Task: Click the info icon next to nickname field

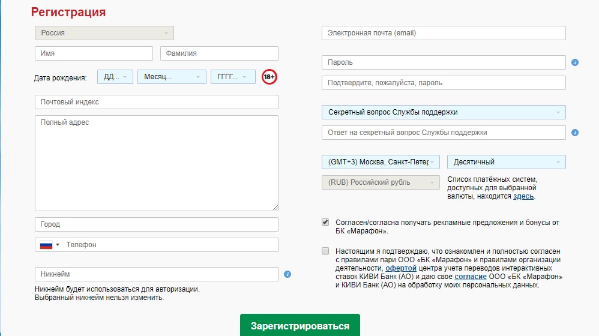Action: click(x=287, y=274)
